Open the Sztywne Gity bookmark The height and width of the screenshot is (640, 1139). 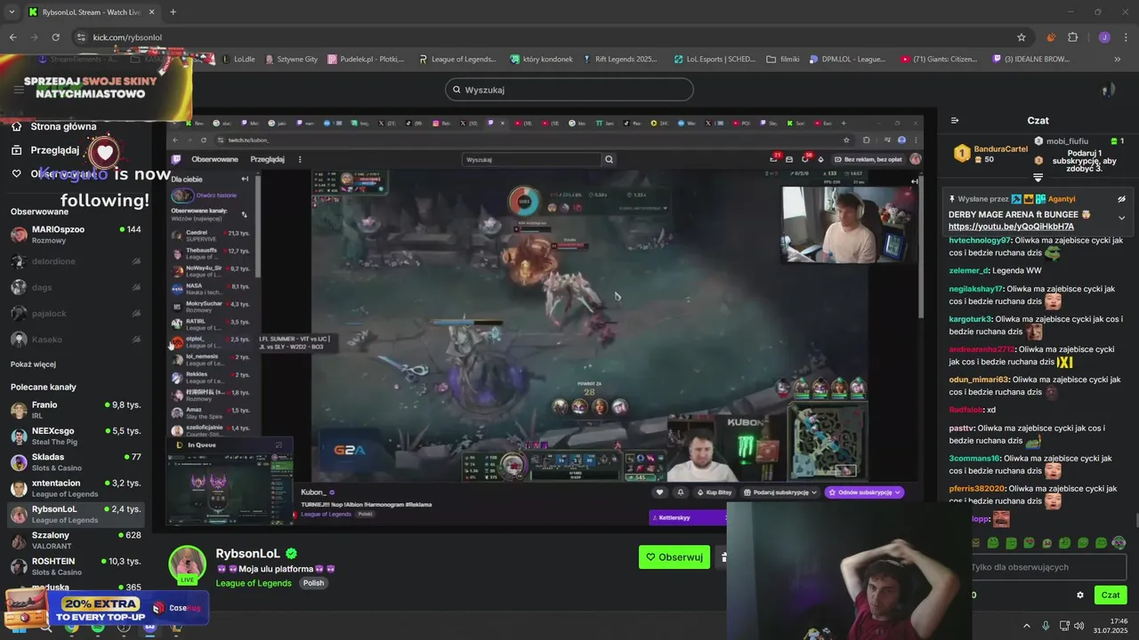coord(291,60)
